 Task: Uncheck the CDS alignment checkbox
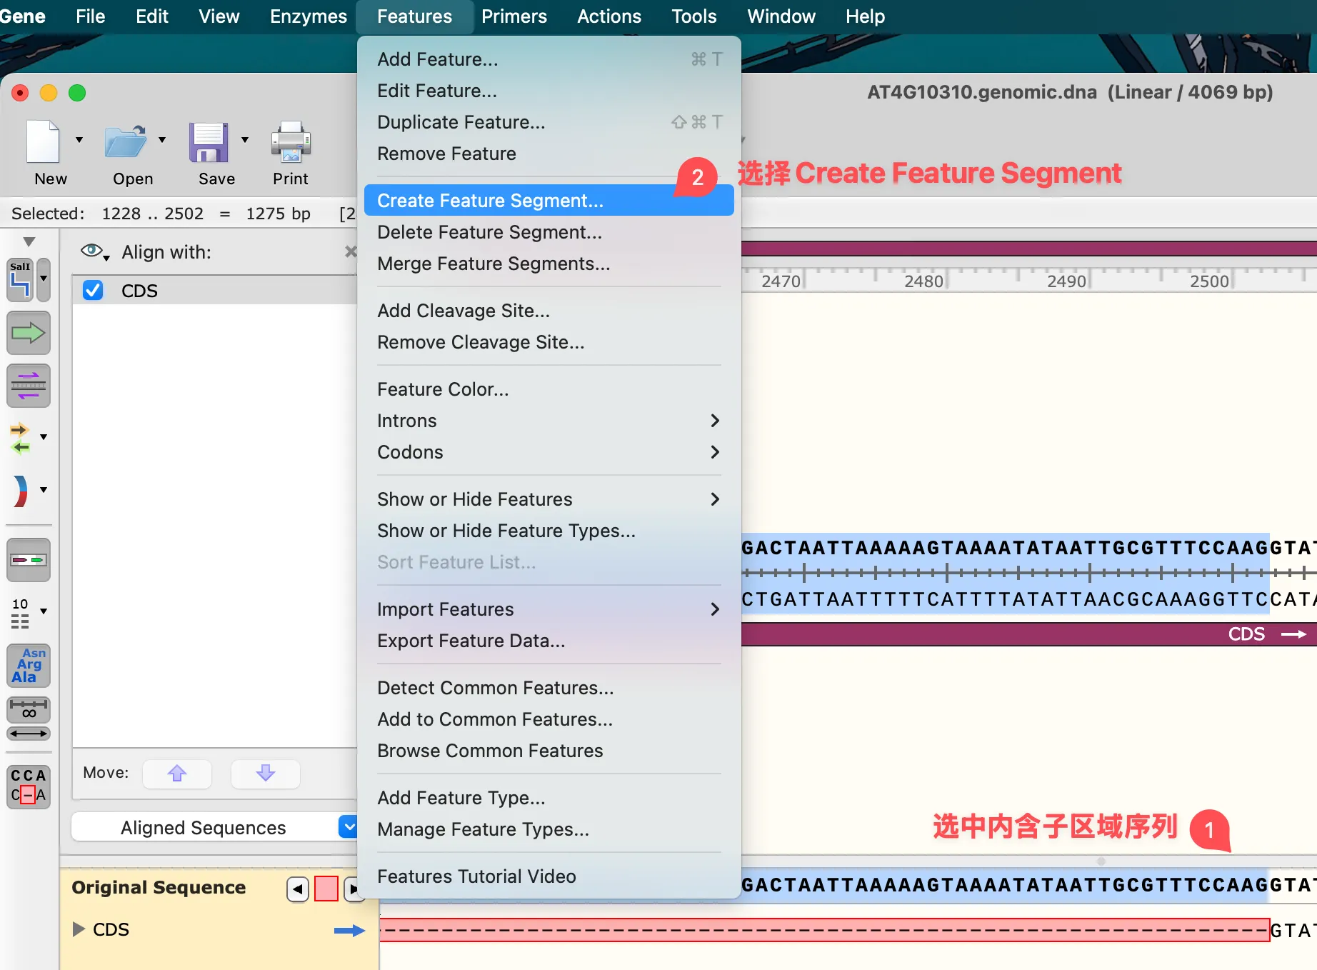[93, 291]
